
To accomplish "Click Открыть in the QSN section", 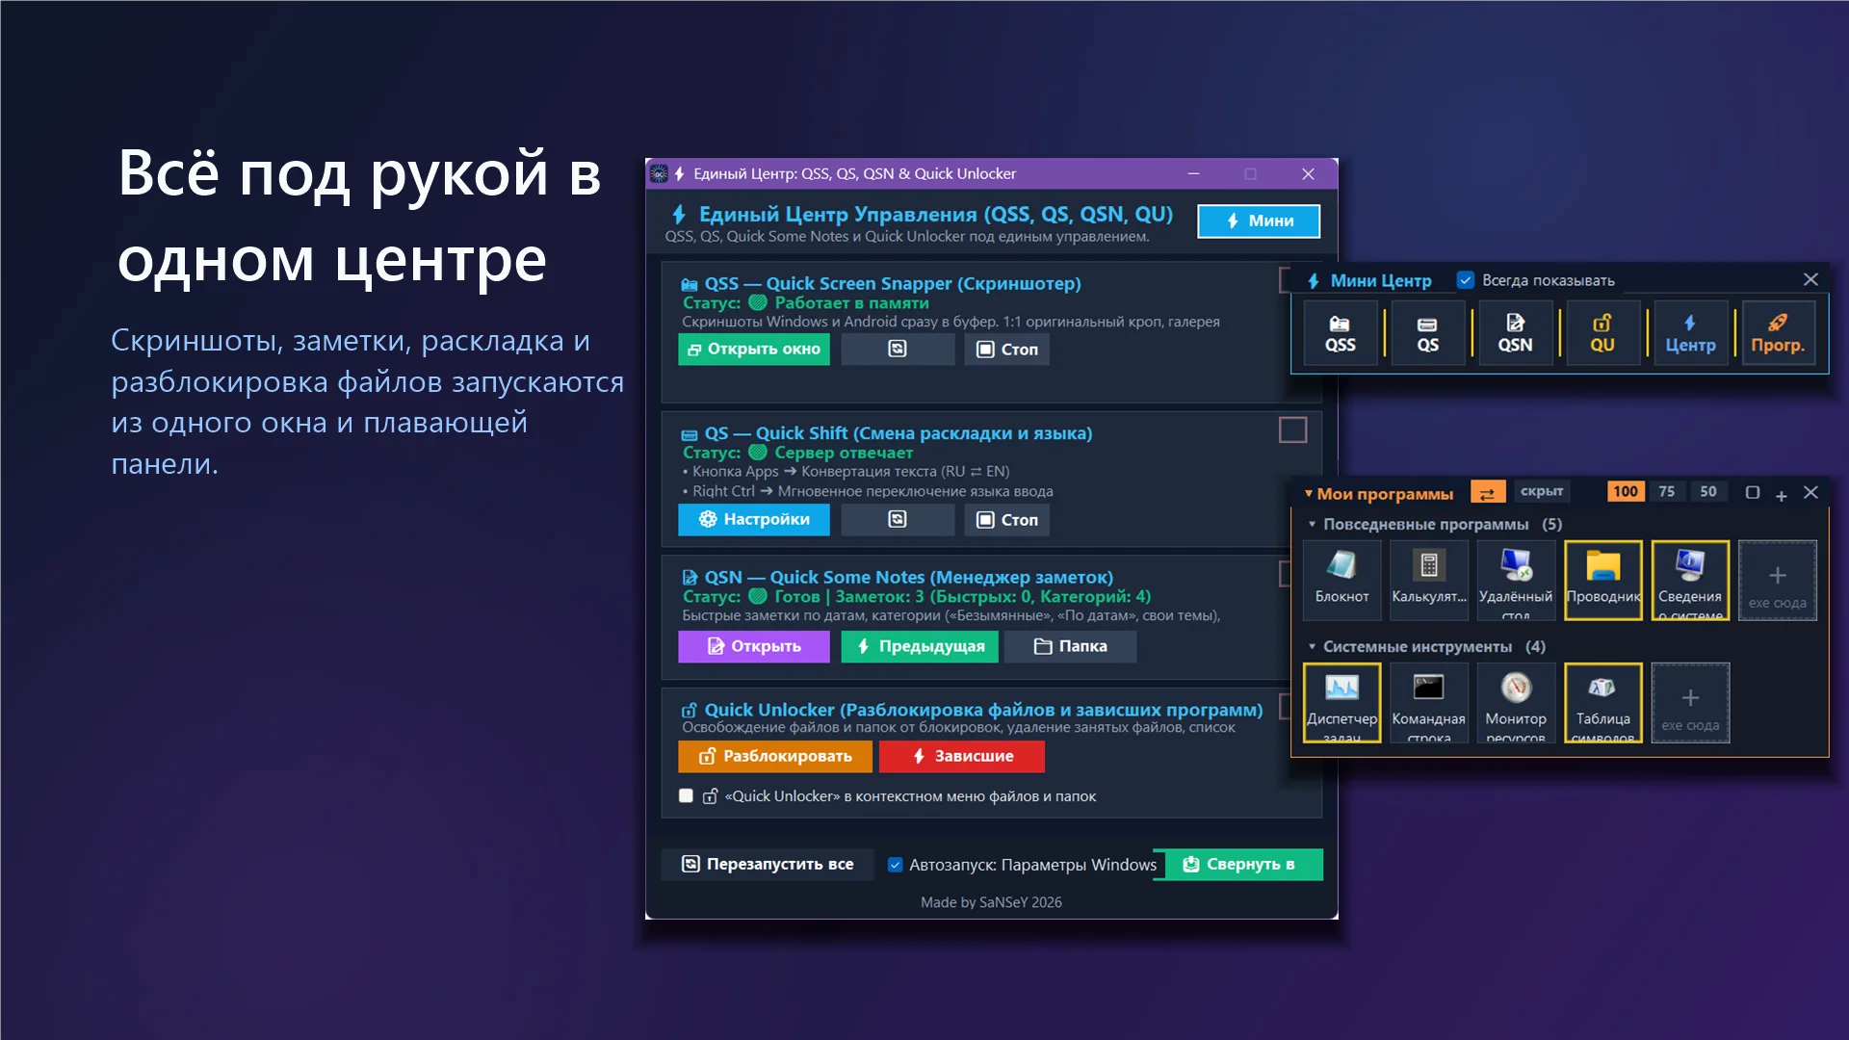I will (754, 646).
